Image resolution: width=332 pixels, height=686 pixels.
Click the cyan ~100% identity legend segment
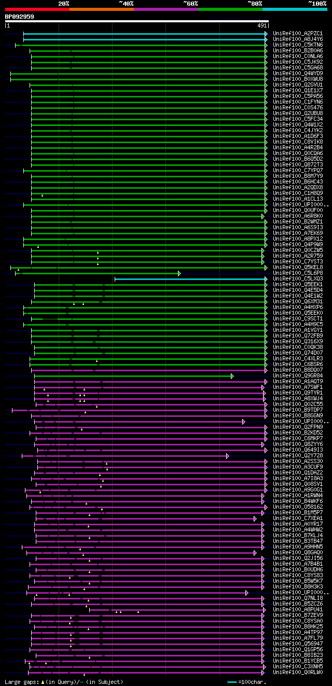coord(295,9)
